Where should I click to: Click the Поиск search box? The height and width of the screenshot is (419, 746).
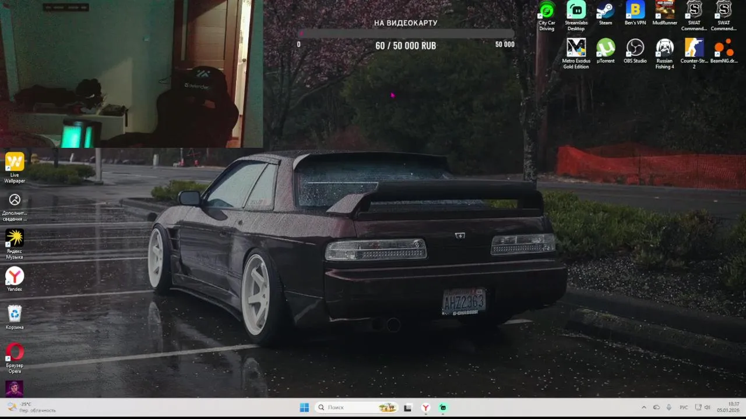(357, 407)
